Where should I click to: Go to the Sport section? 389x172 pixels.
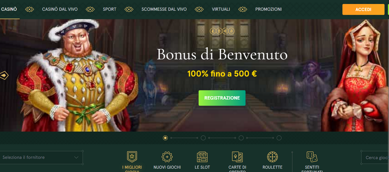[110, 9]
